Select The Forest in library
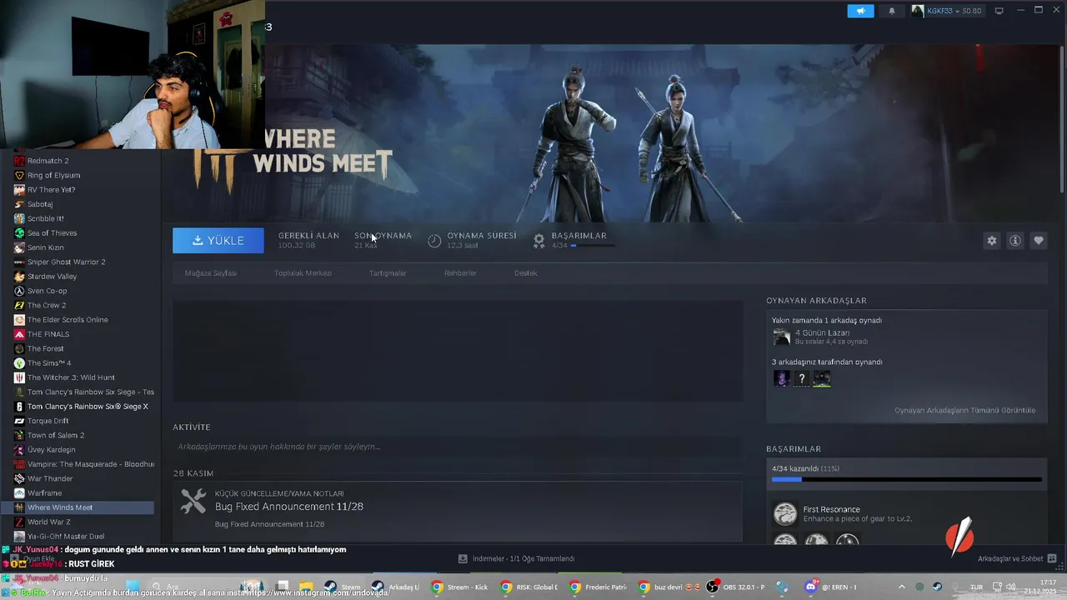This screenshot has width=1067, height=600. (45, 348)
